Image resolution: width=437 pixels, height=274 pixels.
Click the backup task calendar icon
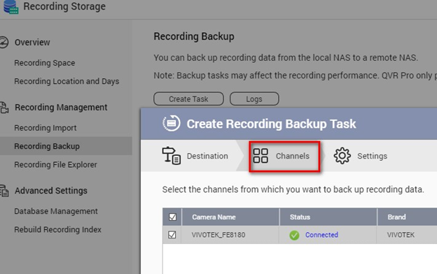click(x=172, y=123)
